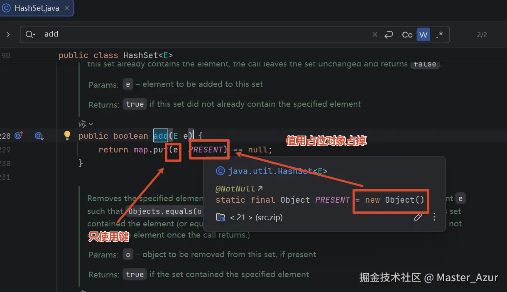This screenshot has width=507, height=292.
Task: Click the 'e' parameter tag in add docs
Action: click(x=128, y=84)
